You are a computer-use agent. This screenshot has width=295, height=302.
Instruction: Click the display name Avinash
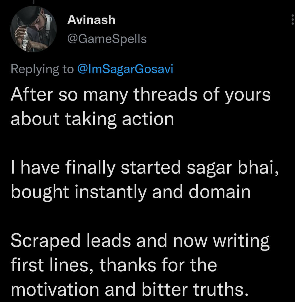(x=91, y=20)
